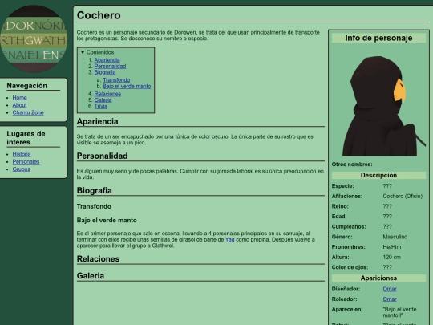The image size is (433, 325).
Task: Click the Especie label in infobox
Action: point(342,186)
